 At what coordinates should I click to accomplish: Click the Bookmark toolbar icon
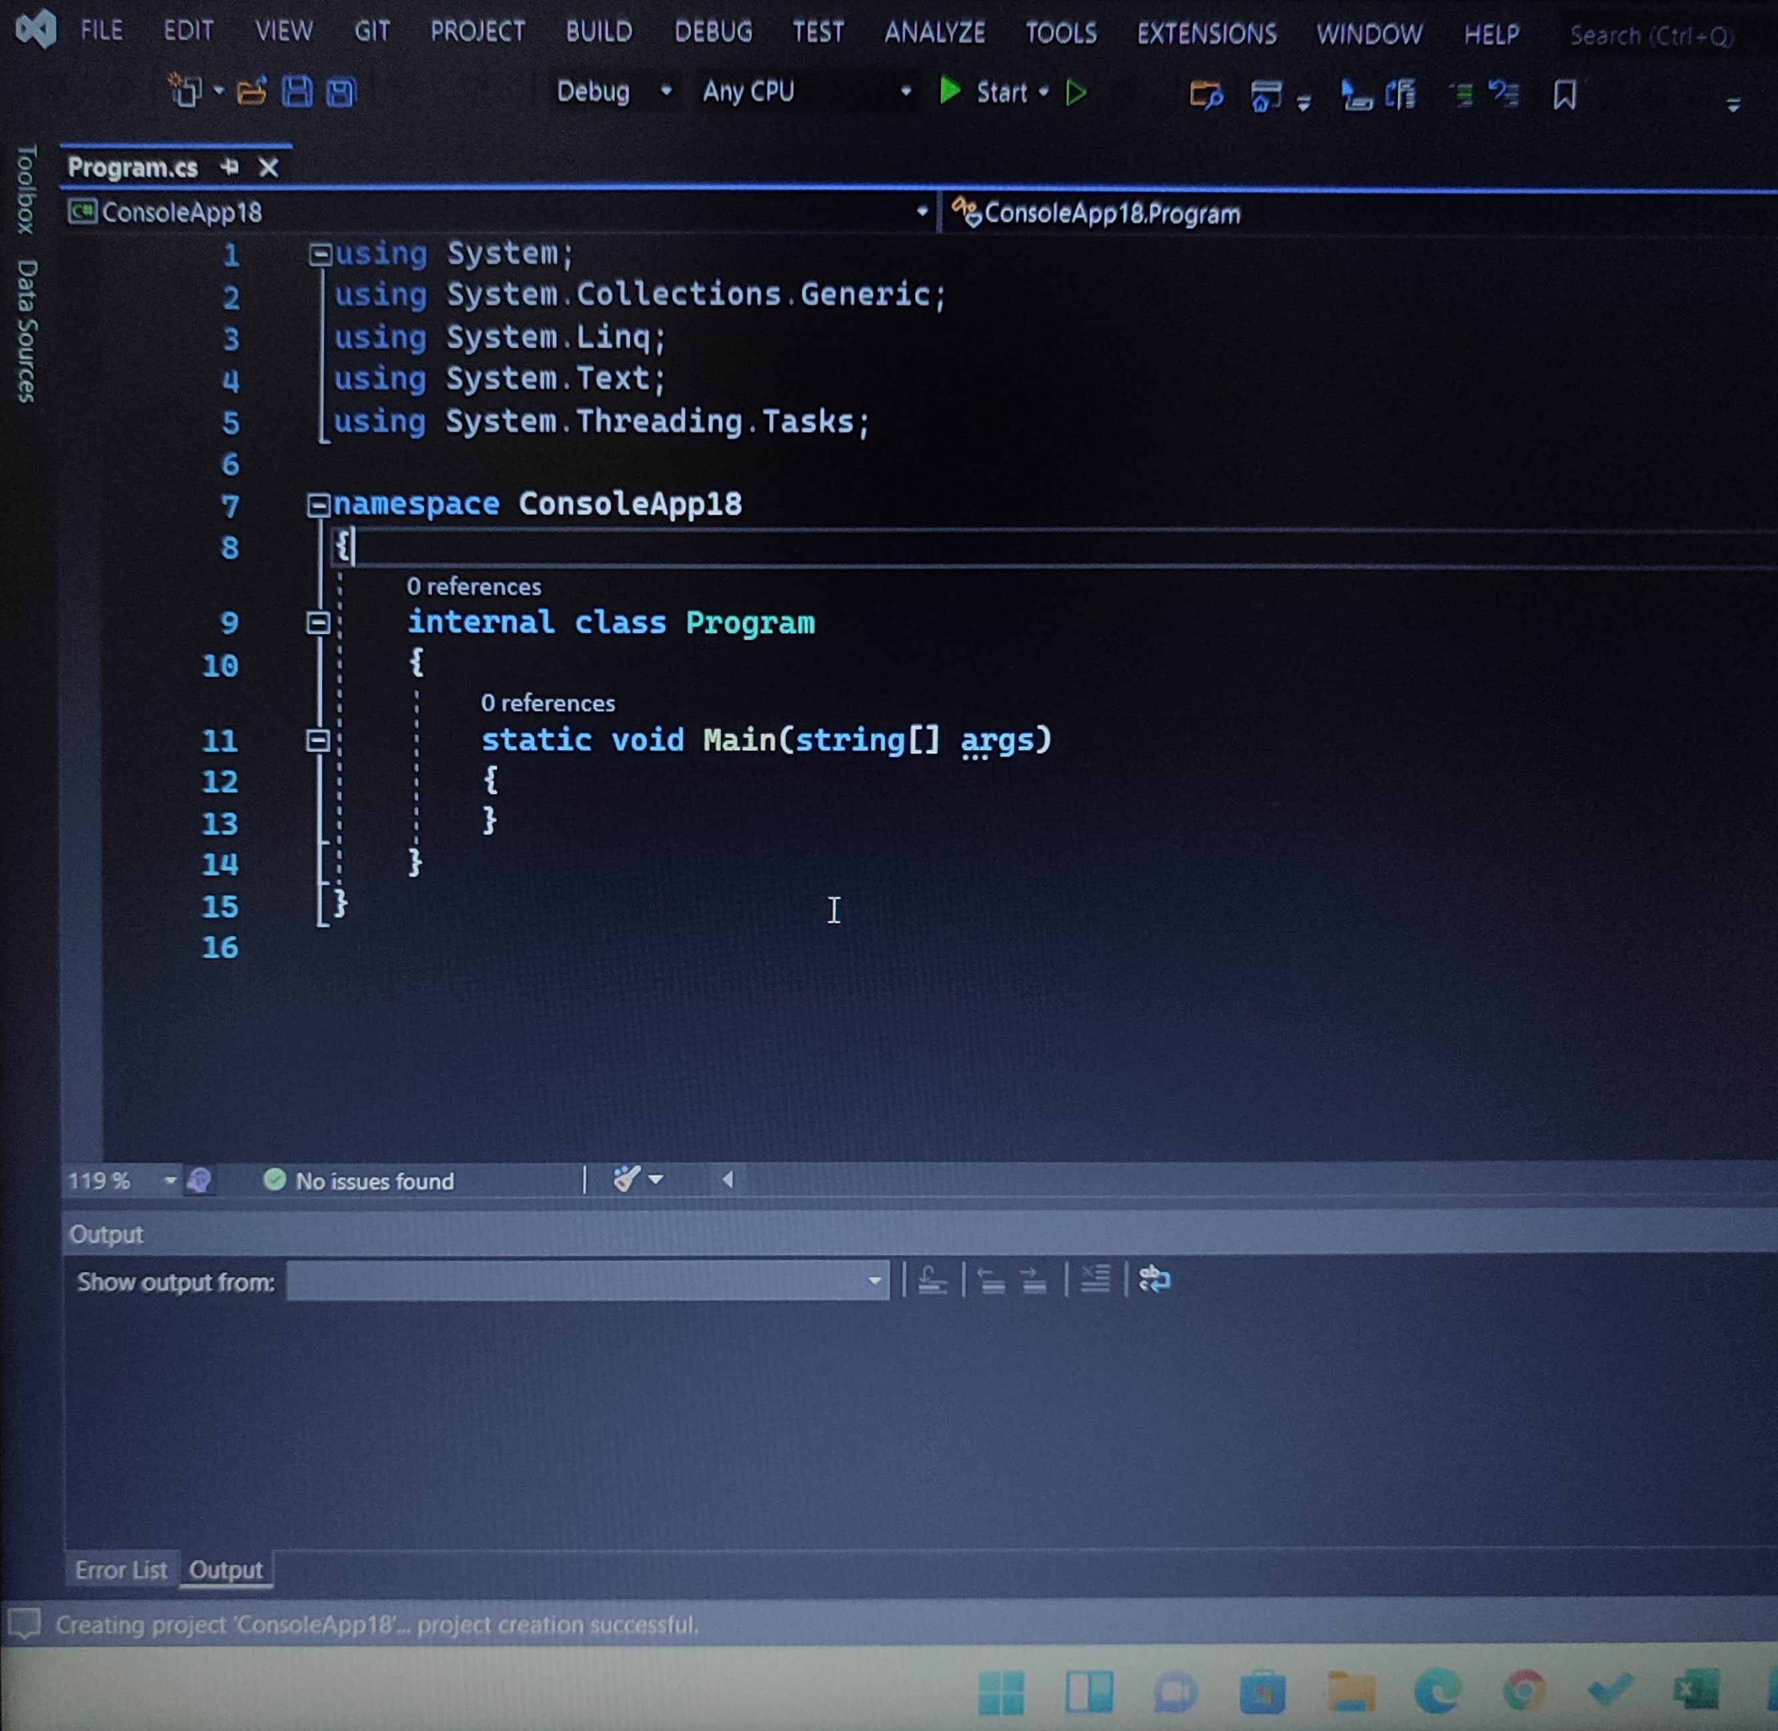tap(1565, 95)
